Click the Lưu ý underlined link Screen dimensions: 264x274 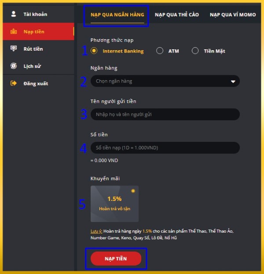(96, 231)
